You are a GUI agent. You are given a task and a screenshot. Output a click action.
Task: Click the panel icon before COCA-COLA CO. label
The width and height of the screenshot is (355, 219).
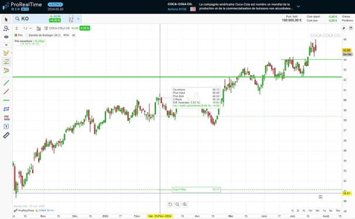[46, 28]
